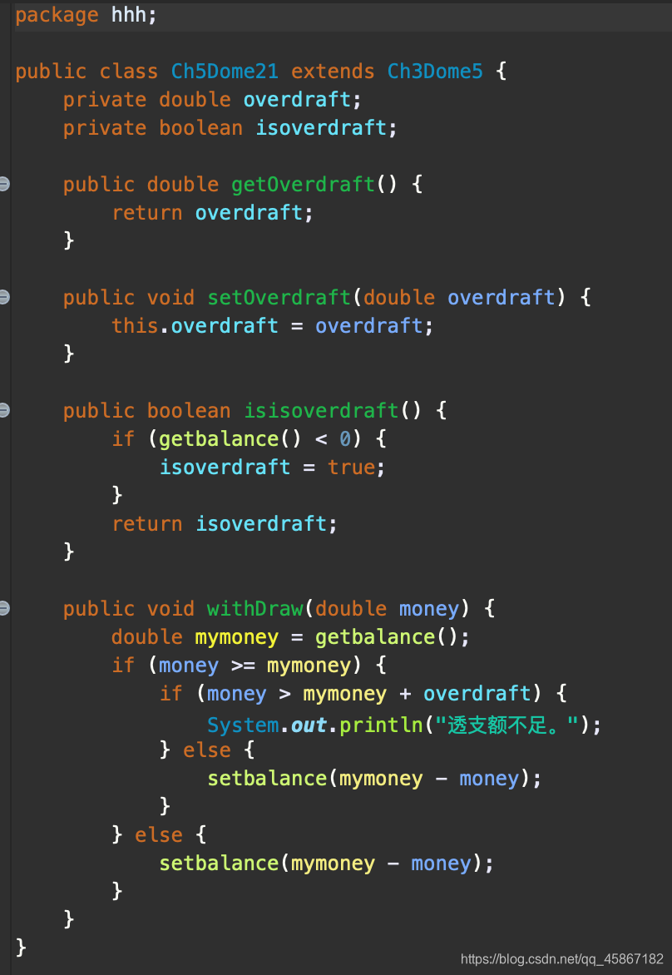Place cursor on package name 'hhh'
This screenshot has height=975, width=672.
[129, 15]
